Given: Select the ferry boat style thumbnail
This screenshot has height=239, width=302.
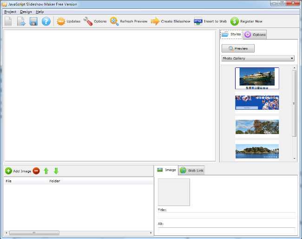Looking at the screenshot, I should coord(257,78).
